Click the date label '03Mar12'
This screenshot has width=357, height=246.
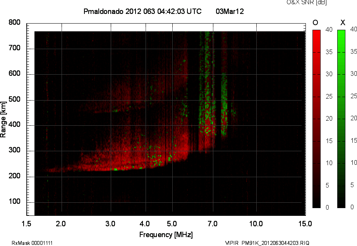click(x=230, y=11)
